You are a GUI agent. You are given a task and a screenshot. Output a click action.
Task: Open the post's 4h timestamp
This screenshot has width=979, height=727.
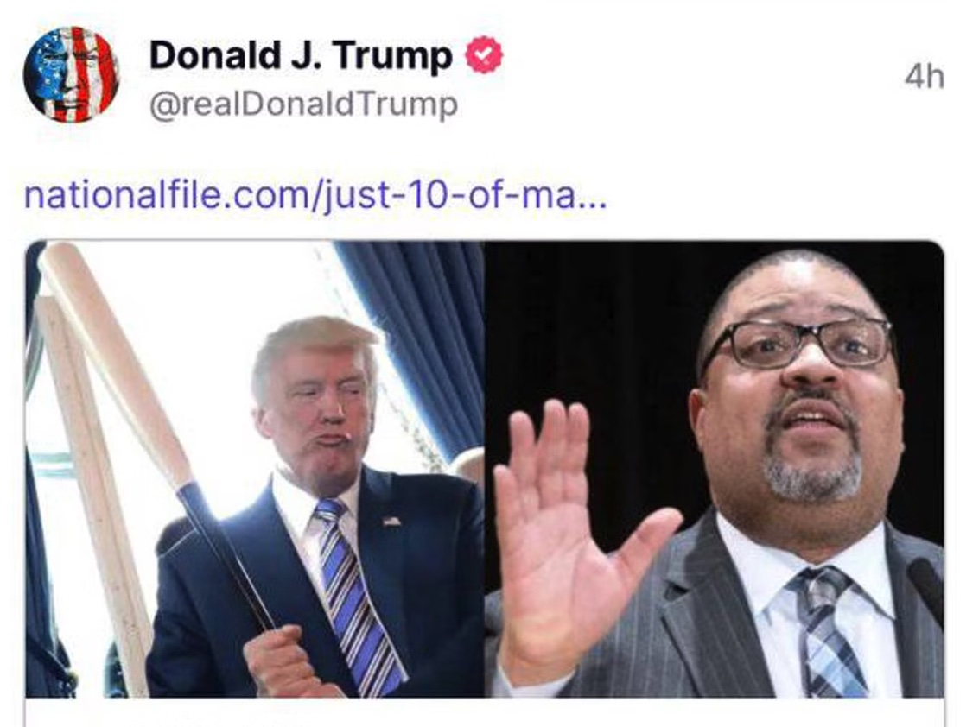[x=925, y=78]
